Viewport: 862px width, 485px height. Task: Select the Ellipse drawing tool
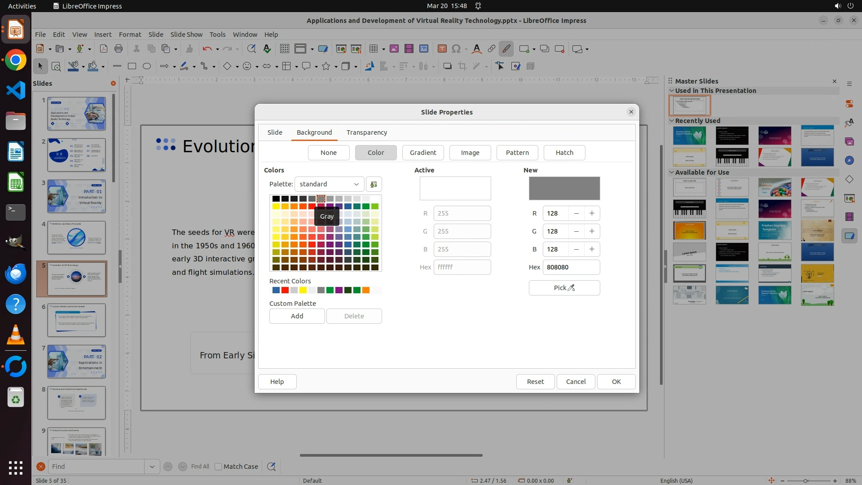[x=147, y=66]
